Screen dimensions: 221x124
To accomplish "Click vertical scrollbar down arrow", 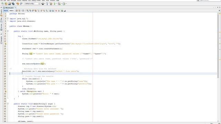I will 218,121.
